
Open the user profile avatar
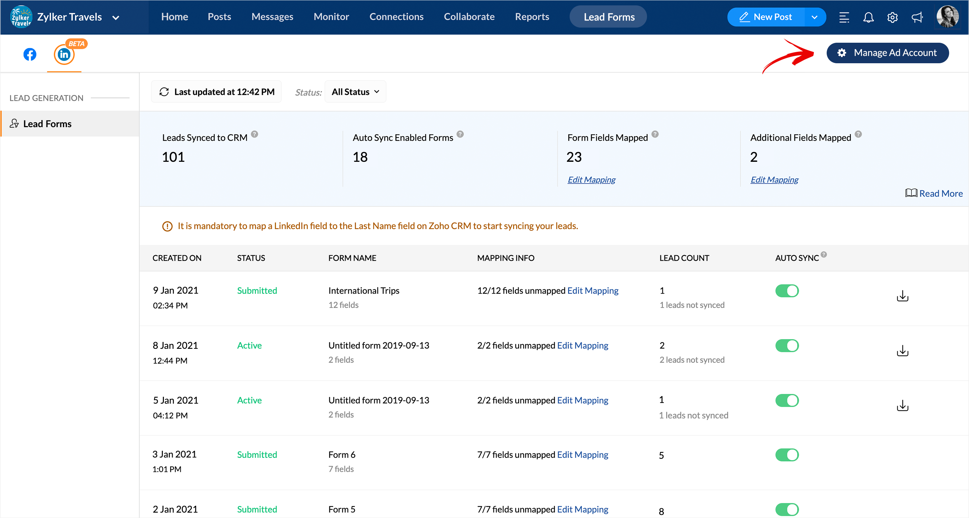(947, 17)
